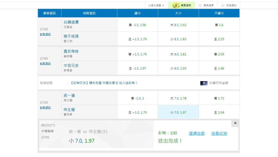
Task: Open the 訊息通知 notifications
Action: coord(229,5)
